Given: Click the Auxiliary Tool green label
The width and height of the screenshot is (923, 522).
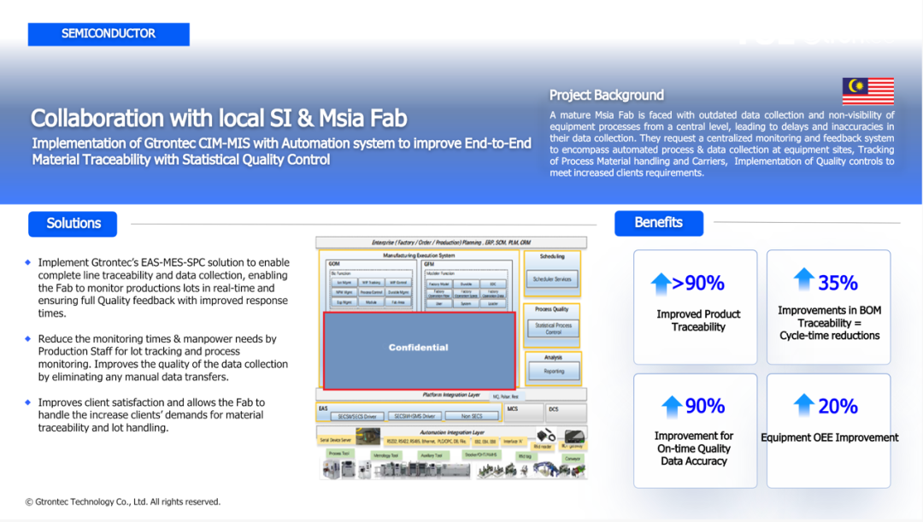Looking at the screenshot, I should (x=432, y=455).
